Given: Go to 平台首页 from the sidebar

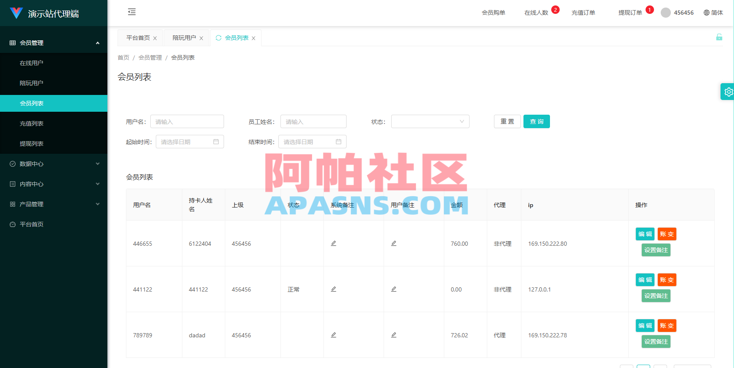Looking at the screenshot, I should [53, 224].
